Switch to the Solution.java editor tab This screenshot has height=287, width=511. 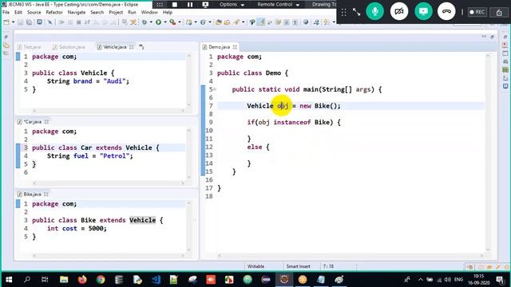point(69,47)
